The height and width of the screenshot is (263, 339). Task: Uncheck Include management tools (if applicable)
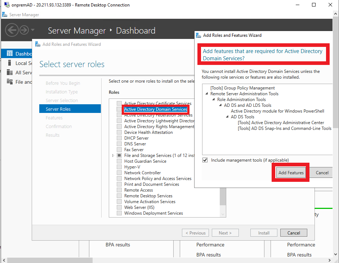click(205, 160)
